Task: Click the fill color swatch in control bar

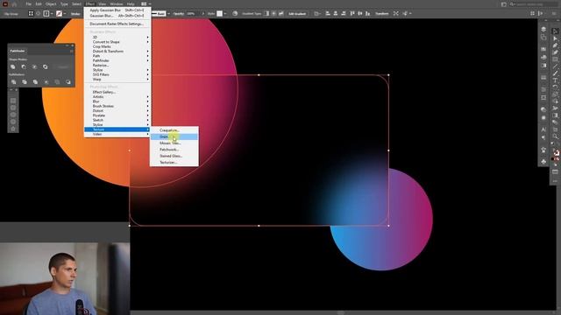Action: (46, 14)
